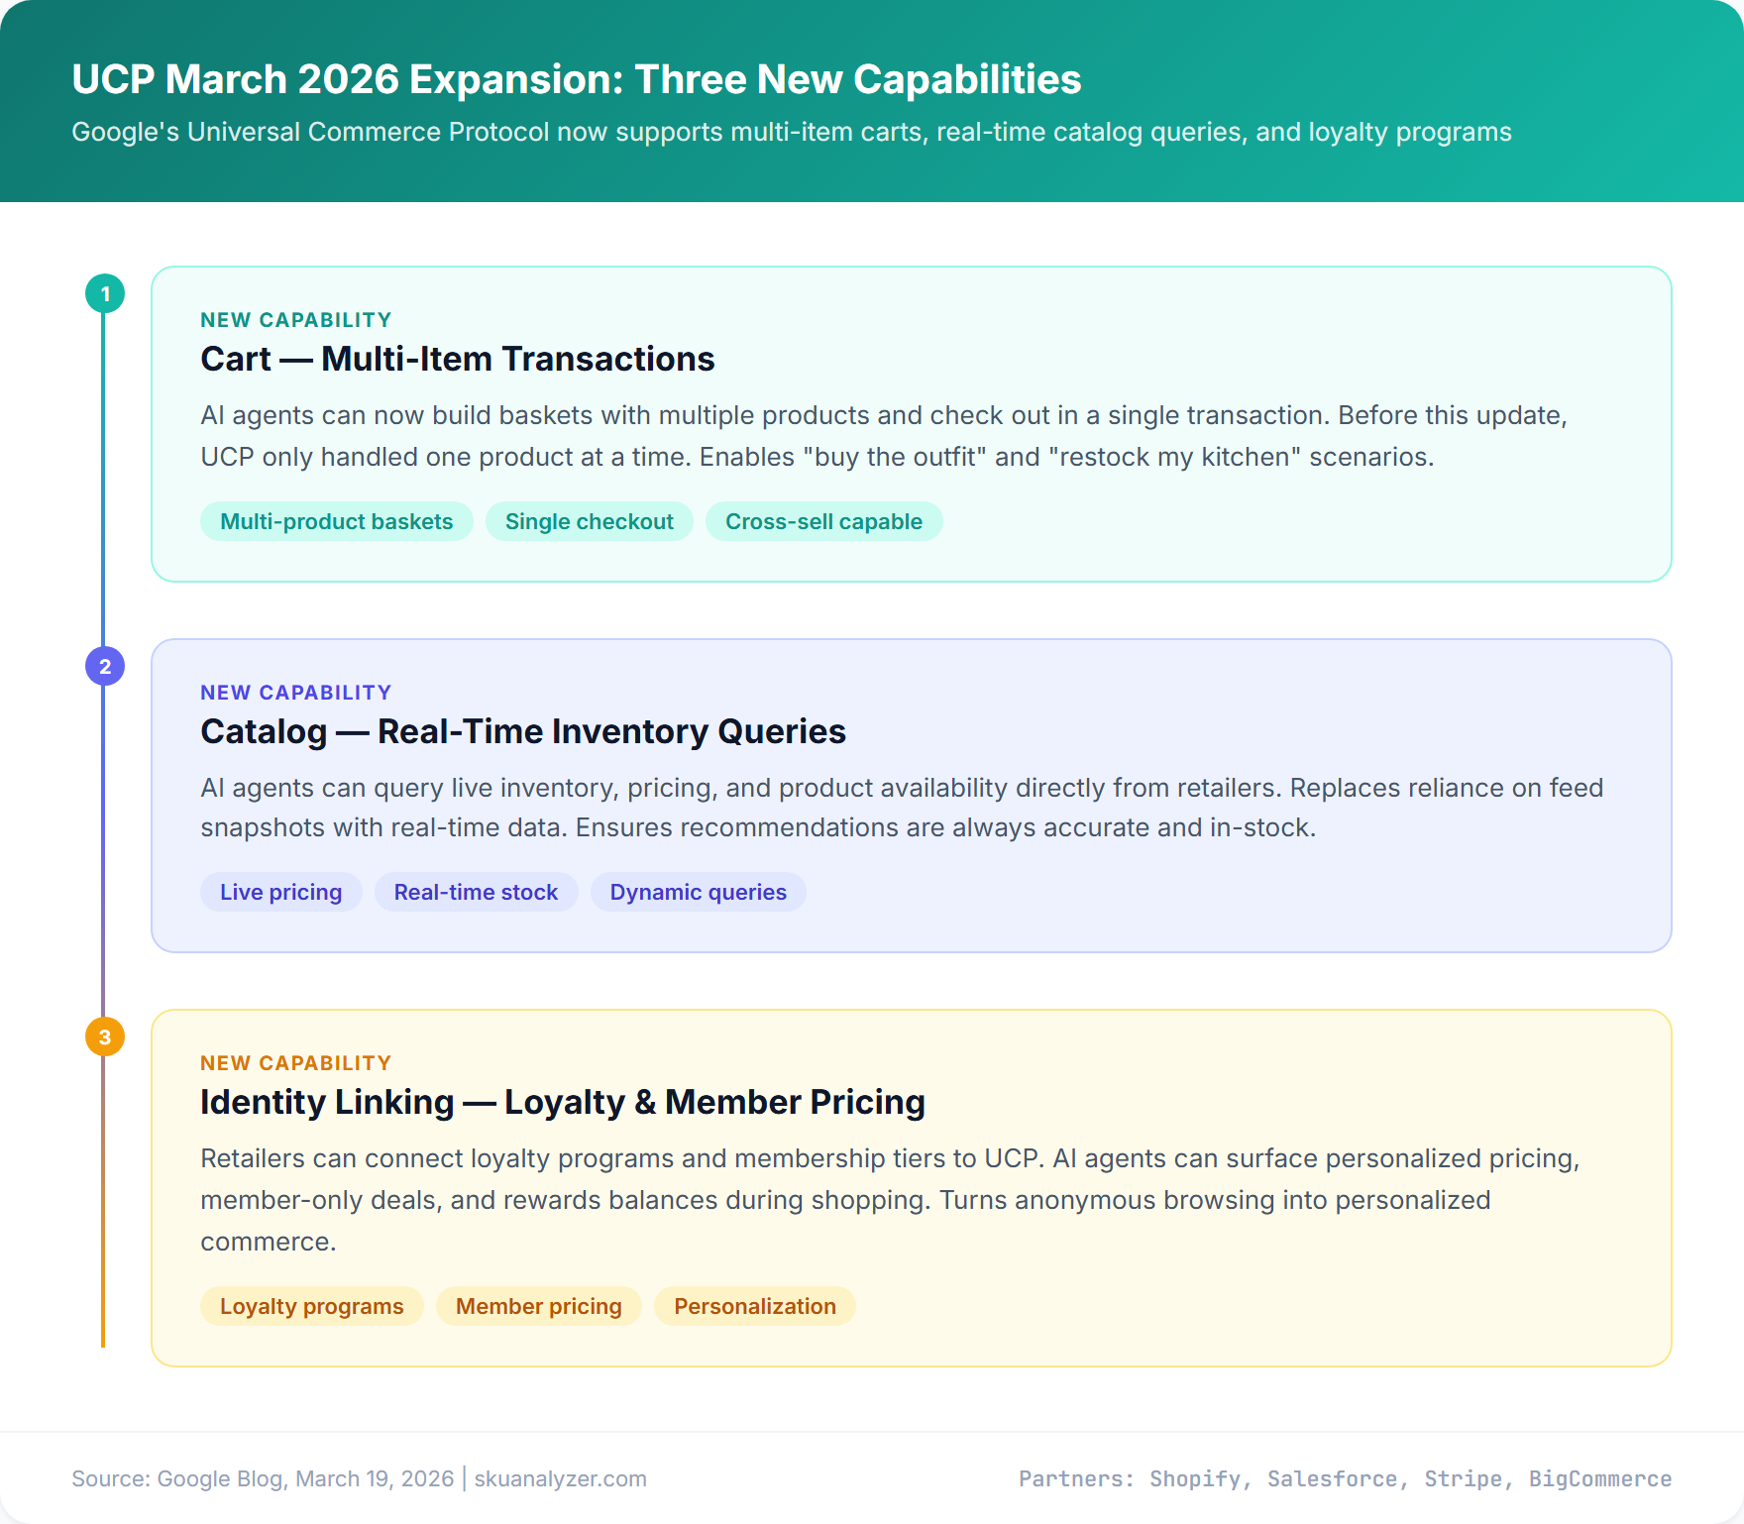The image size is (1744, 1524).
Task: Click the BigCommerce partner name
Action: [1600, 1478]
